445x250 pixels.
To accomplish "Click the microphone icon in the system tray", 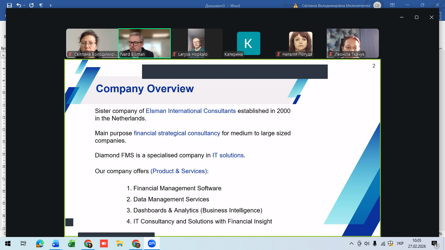I will coord(375,243).
